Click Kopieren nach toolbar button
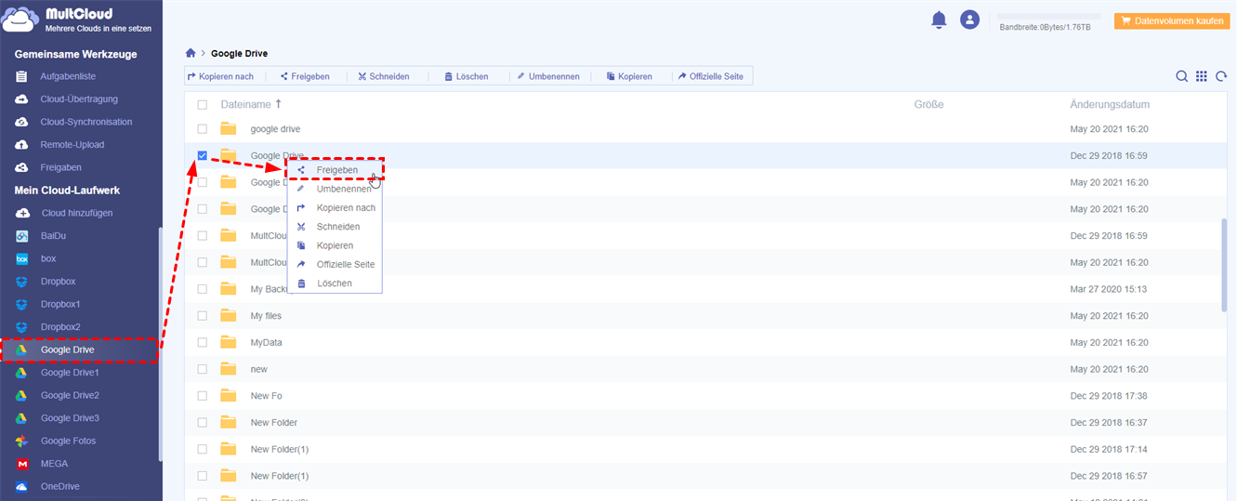Screen dimensions: 1237x501 coord(221,76)
